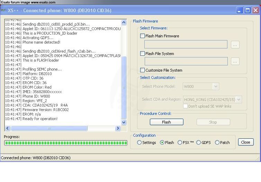261x182 pixels.
Task: Click the green progress bar
Action: (x=66, y=143)
